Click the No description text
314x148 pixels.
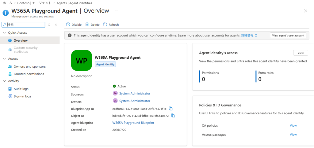coord(82,76)
